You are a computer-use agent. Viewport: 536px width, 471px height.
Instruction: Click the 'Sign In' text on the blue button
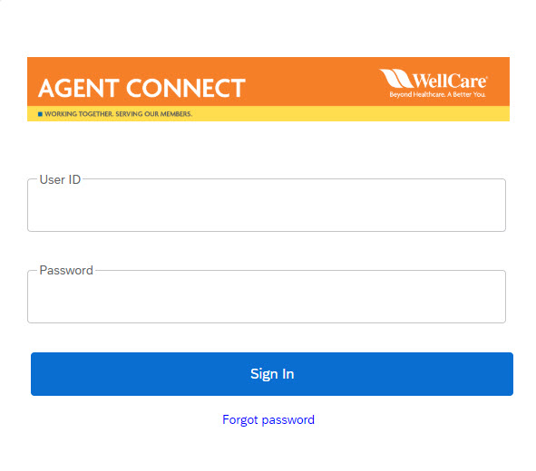(x=272, y=374)
